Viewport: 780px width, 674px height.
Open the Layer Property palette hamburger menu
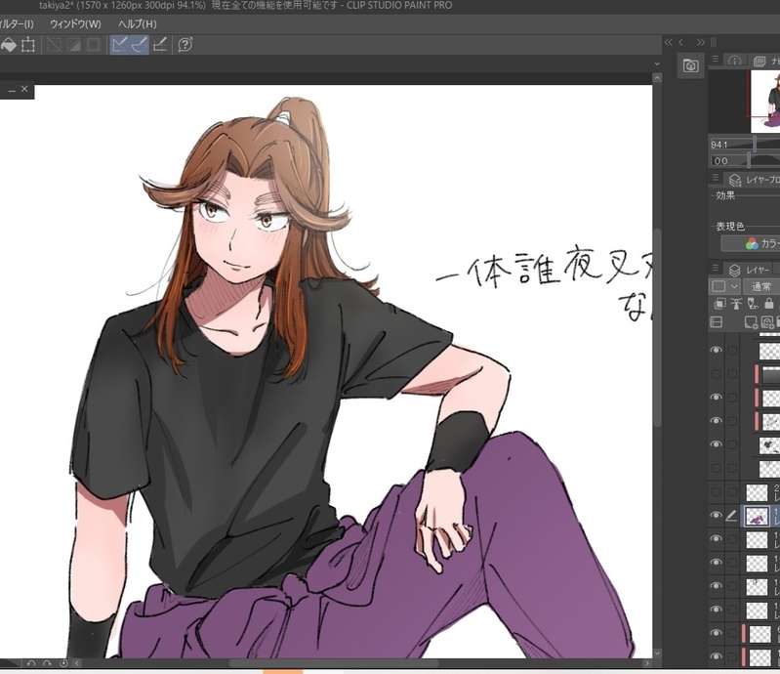click(716, 178)
